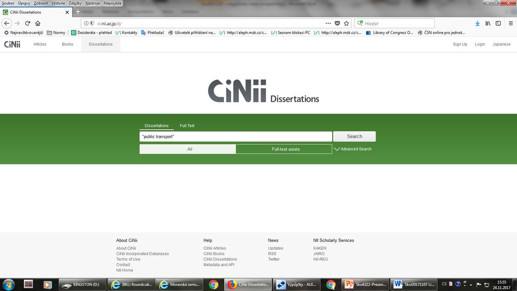517x291 pixels.
Task: Click the Search button
Action: coord(354,136)
